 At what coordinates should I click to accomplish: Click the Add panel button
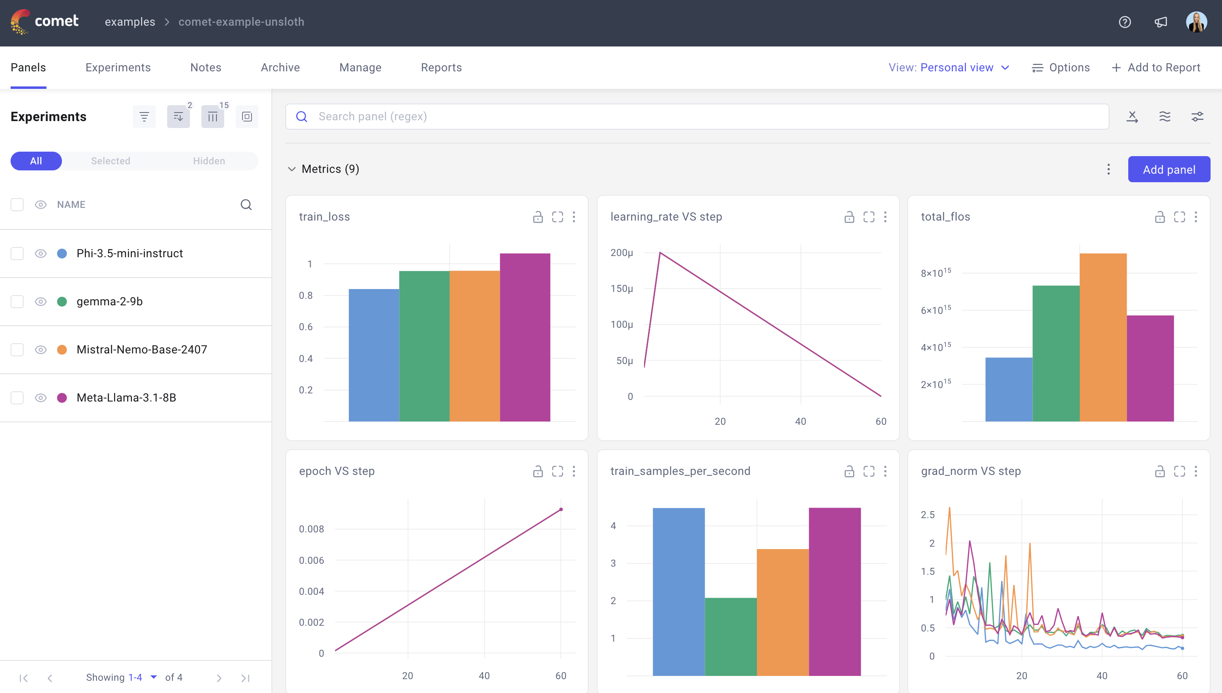click(x=1169, y=170)
